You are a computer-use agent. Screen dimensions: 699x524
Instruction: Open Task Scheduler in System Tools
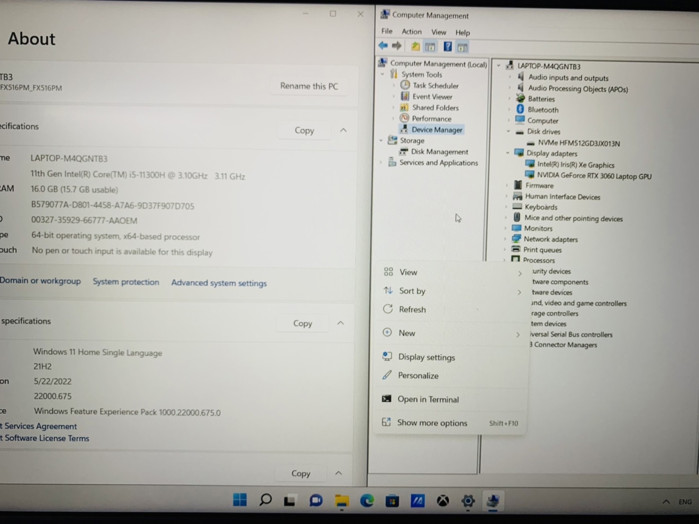pos(435,86)
